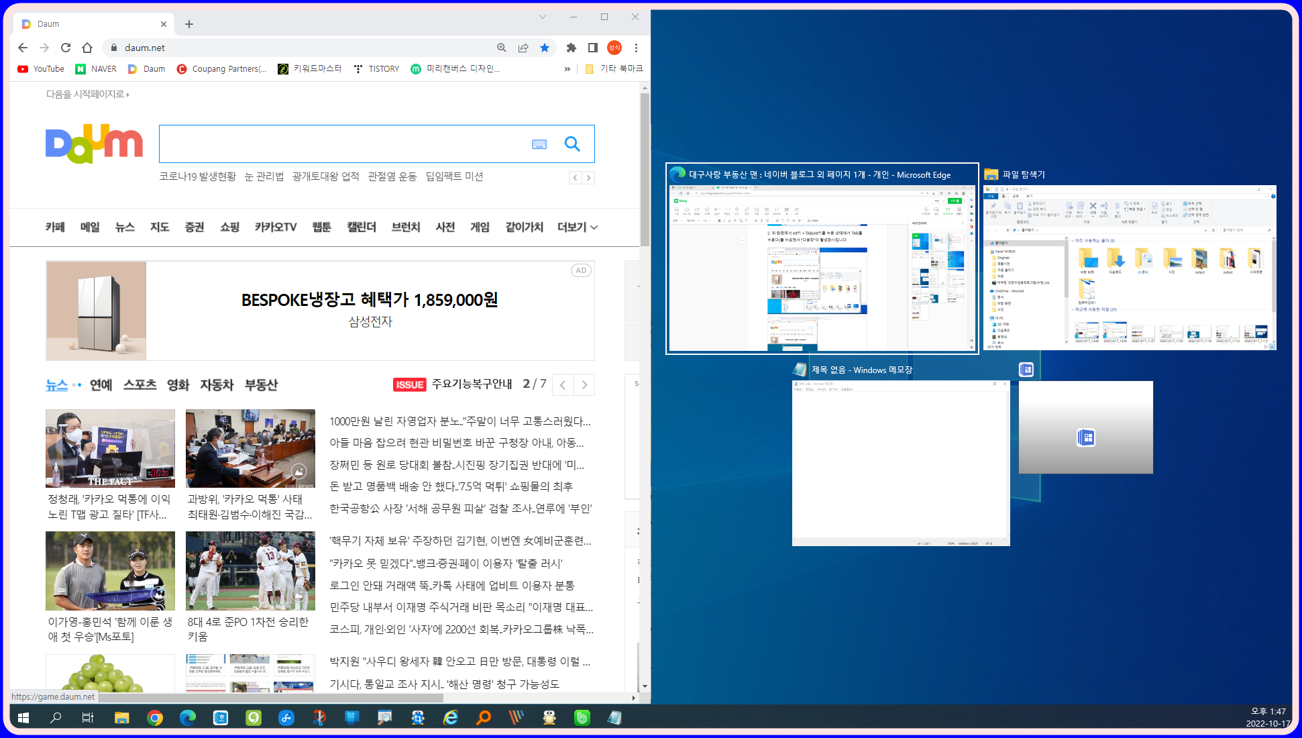Switch to the 스포츠 news tab
The width and height of the screenshot is (1302, 738).
click(x=140, y=384)
